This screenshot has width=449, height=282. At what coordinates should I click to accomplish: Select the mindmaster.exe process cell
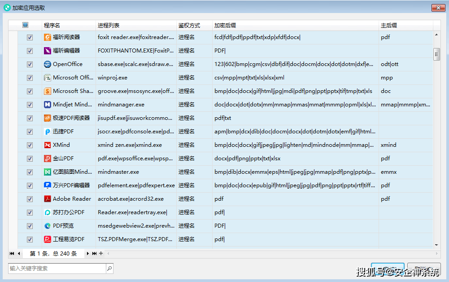[x=136, y=172]
